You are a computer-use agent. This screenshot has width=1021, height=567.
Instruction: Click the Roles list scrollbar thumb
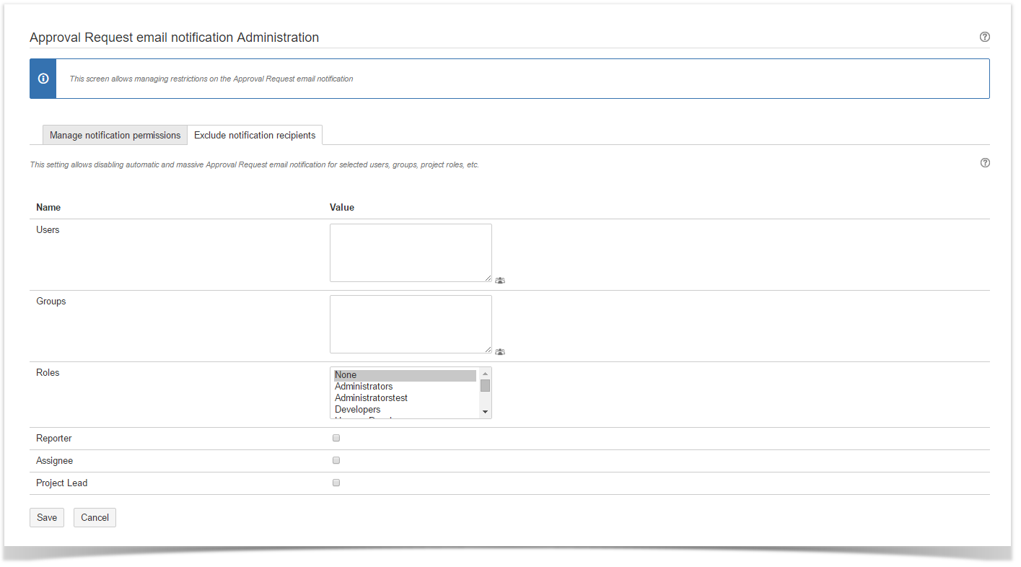pyautogui.click(x=485, y=385)
